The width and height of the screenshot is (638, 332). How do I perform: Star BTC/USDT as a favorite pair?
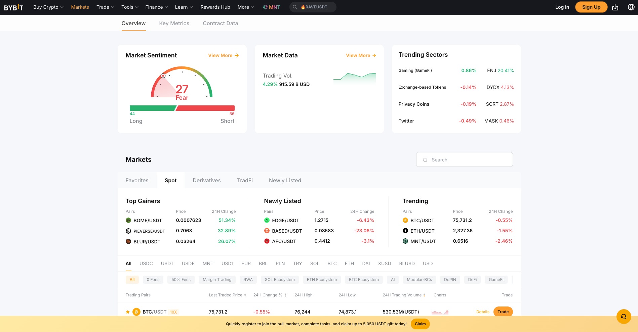tap(127, 312)
